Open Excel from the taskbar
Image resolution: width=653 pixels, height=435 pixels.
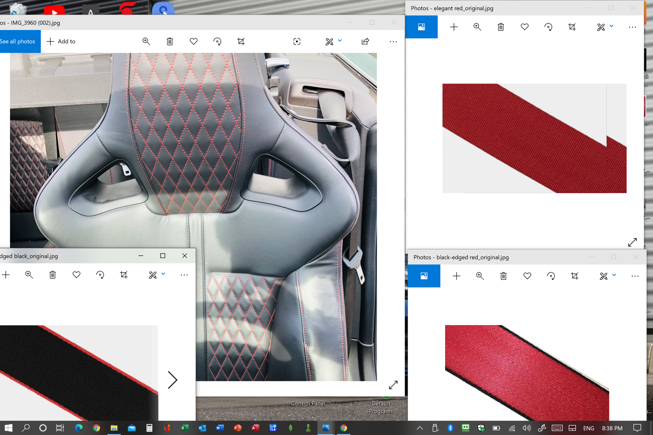tap(184, 428)
